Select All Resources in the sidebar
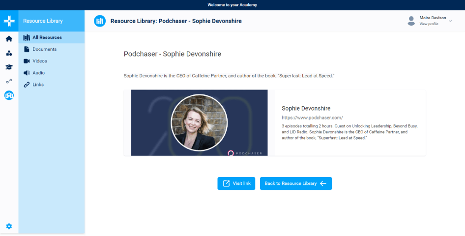Image resolution: width=465 pixels, height=236 pixels. tap(47, 37)
